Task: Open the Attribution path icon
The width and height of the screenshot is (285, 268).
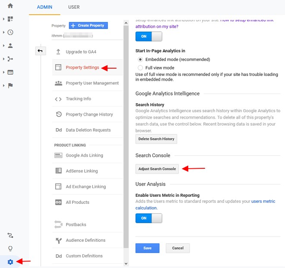Action: click(10, 236)
